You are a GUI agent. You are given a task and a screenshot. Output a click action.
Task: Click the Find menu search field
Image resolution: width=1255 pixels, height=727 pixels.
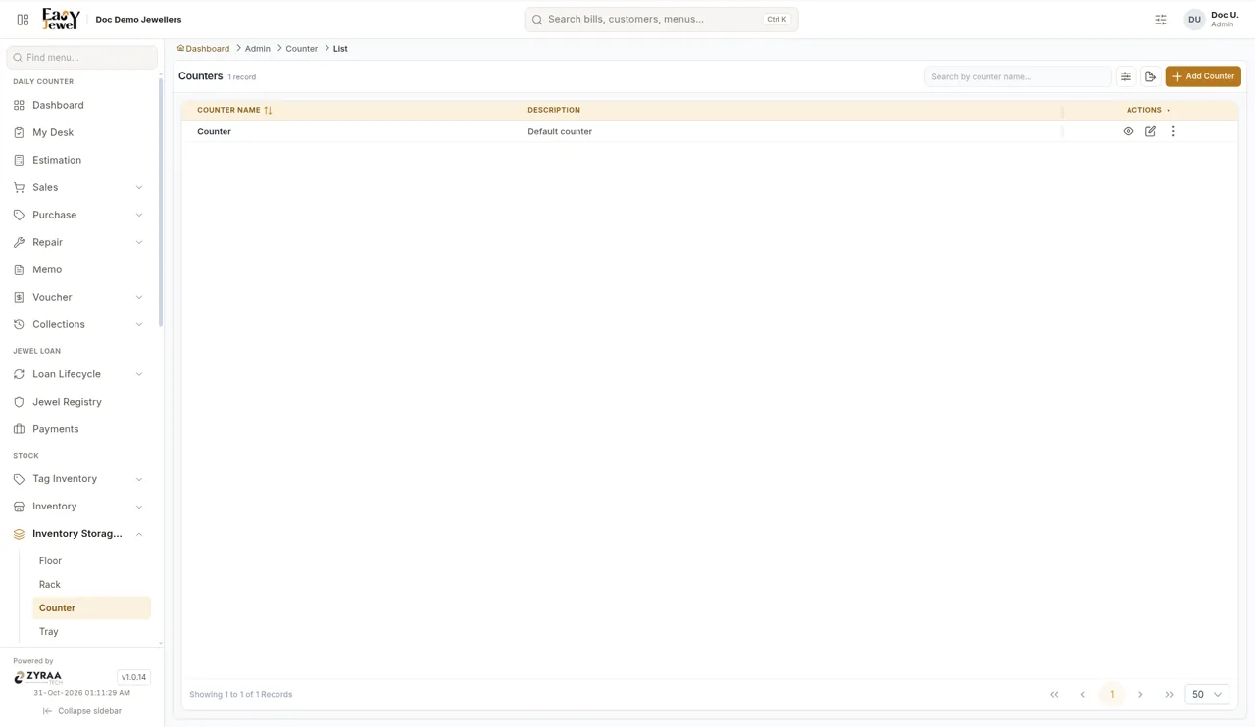(82, 58)
